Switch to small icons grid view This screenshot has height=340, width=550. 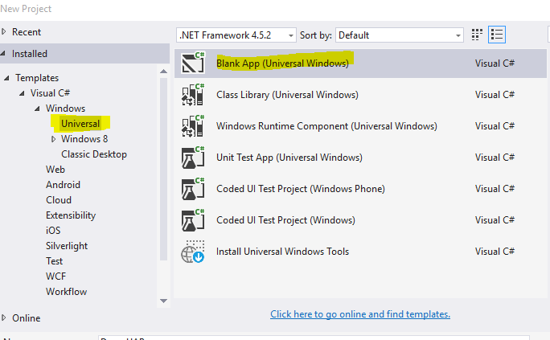point(478,35)
